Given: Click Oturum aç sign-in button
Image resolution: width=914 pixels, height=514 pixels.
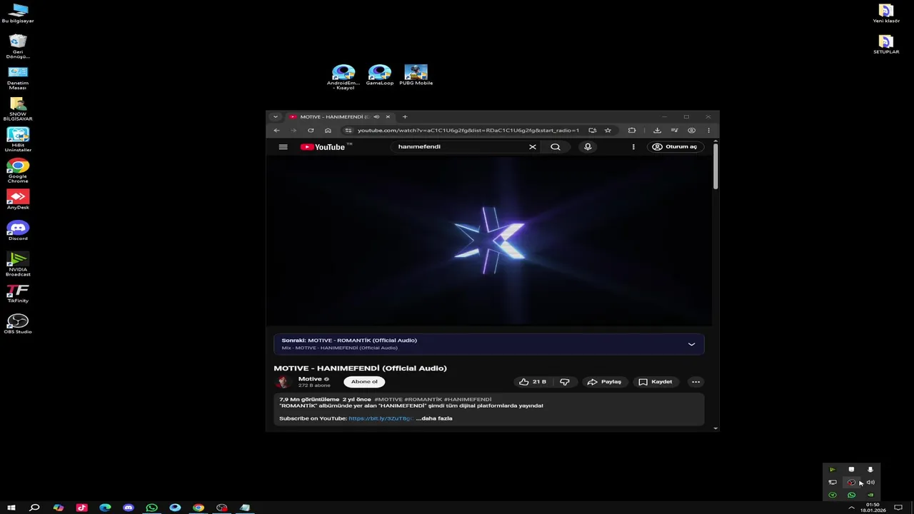Looking at the screenshot, I should pos(675,147).
